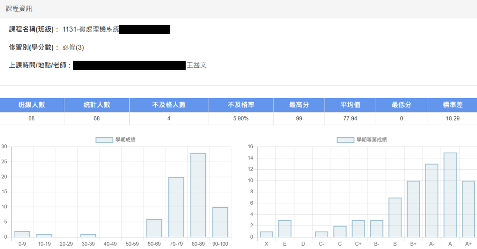
Task: Click the E grade bar
Action: 285,229
